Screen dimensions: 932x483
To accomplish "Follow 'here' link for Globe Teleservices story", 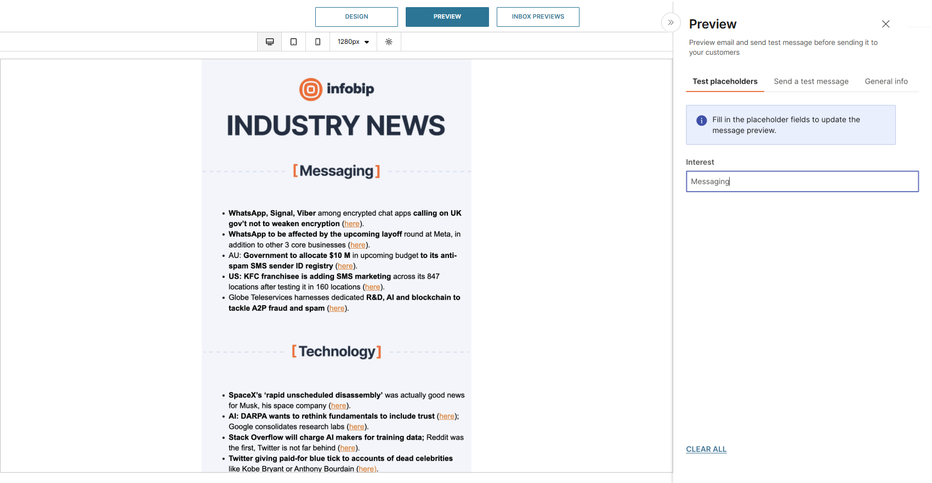I will click(337, 308).
